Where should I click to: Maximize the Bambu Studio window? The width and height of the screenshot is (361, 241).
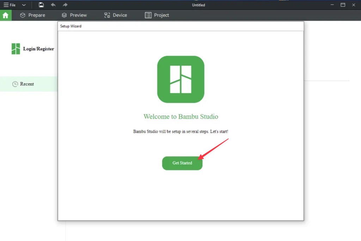[343, 5]
